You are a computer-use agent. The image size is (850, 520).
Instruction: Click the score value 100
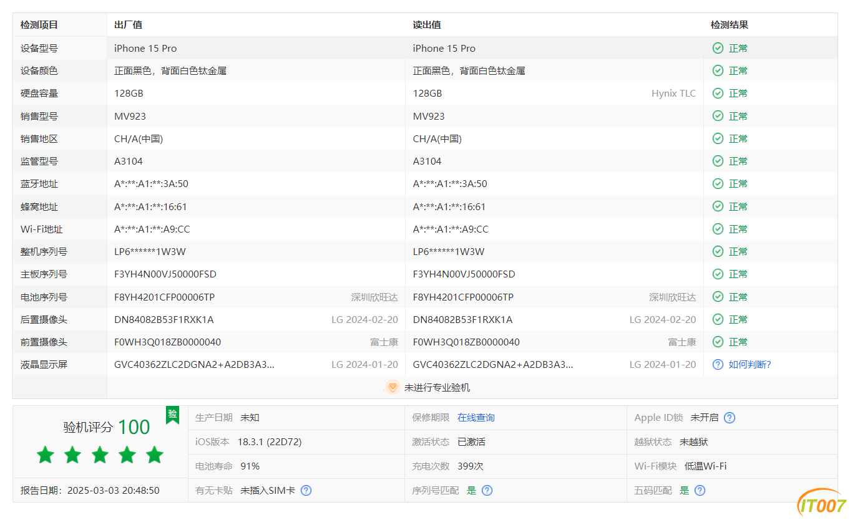click(134, 427)
